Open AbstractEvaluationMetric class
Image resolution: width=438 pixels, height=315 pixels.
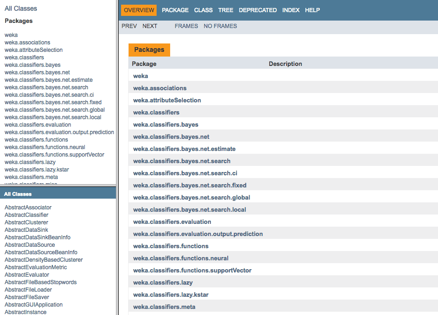click(x=36, y=267)
